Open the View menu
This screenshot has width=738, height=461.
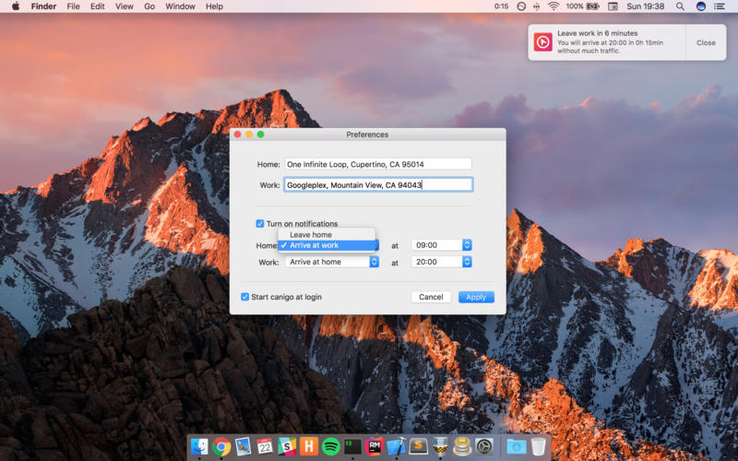coord(125,6)
